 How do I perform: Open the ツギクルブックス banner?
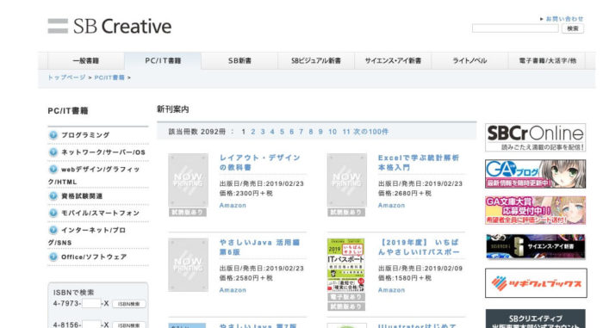536,283
